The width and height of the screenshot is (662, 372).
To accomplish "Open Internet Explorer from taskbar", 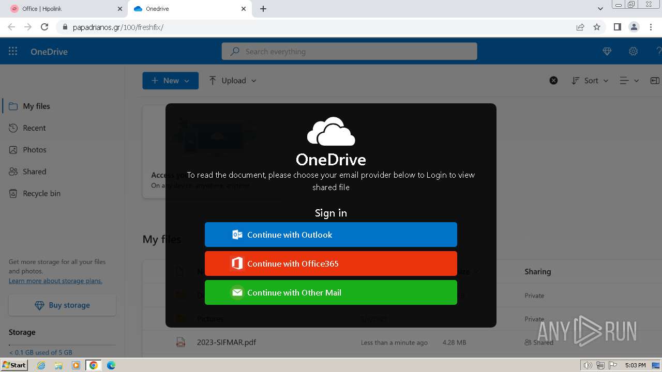I will pos(41,365).
